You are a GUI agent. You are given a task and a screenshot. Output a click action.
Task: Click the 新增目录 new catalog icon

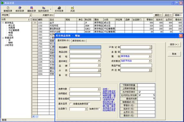(8, 8)
